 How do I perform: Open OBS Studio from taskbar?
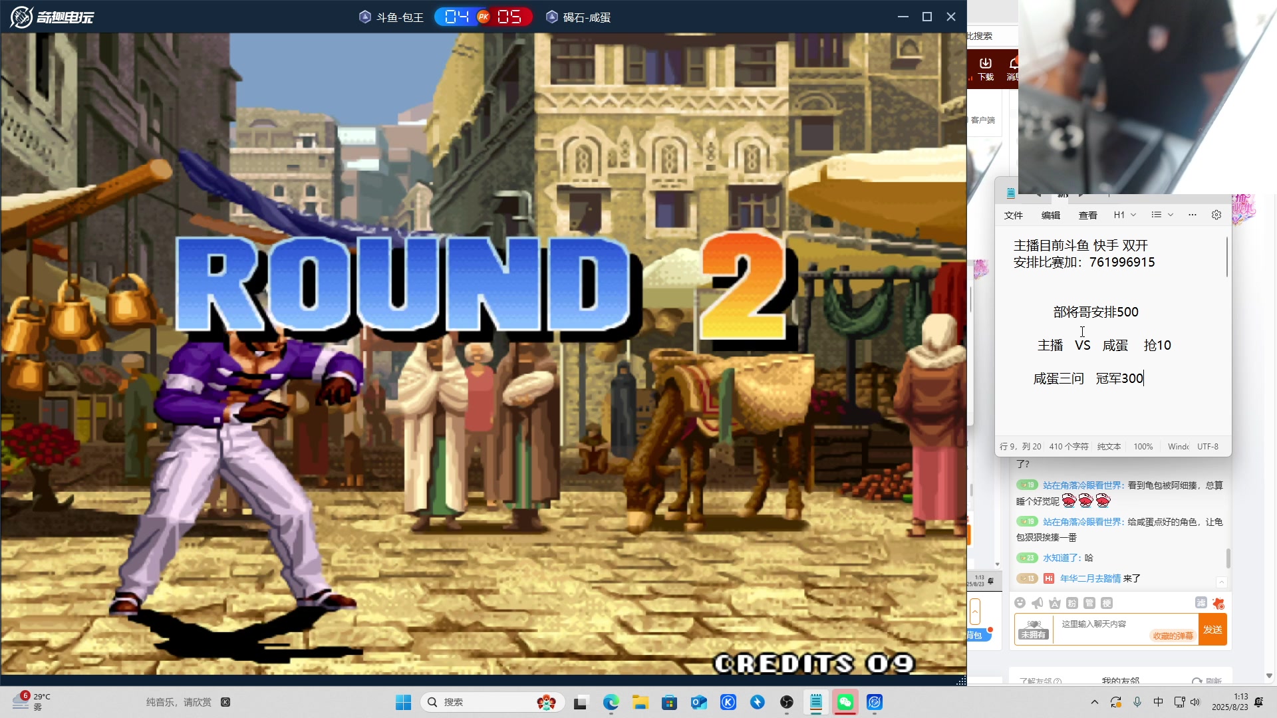787,702
